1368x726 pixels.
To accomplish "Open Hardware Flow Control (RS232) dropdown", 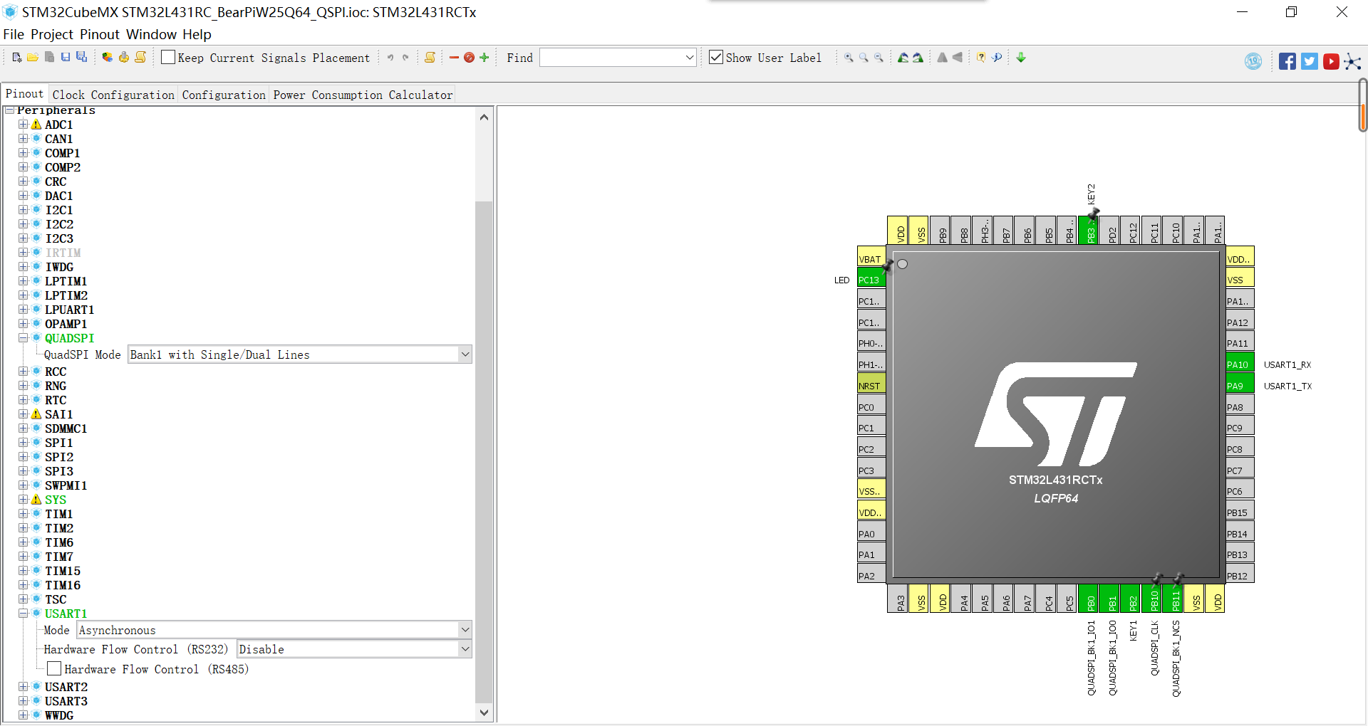I will (465, 649).
